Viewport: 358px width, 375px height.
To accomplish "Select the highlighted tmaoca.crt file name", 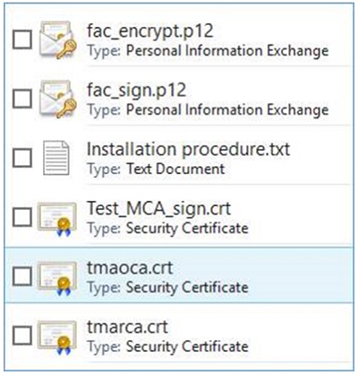I will pyautogui.click(x=130, y=268).
